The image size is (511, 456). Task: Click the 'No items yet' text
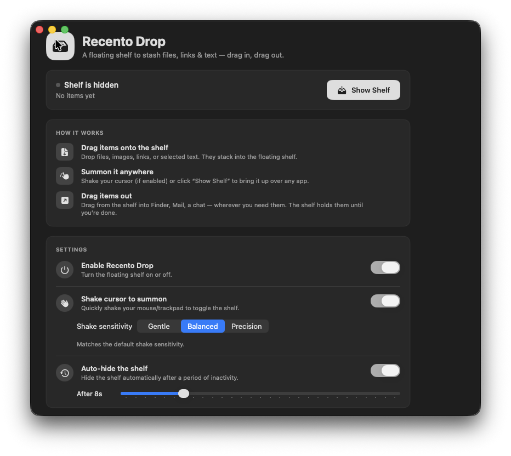click(x=75, y=96)
